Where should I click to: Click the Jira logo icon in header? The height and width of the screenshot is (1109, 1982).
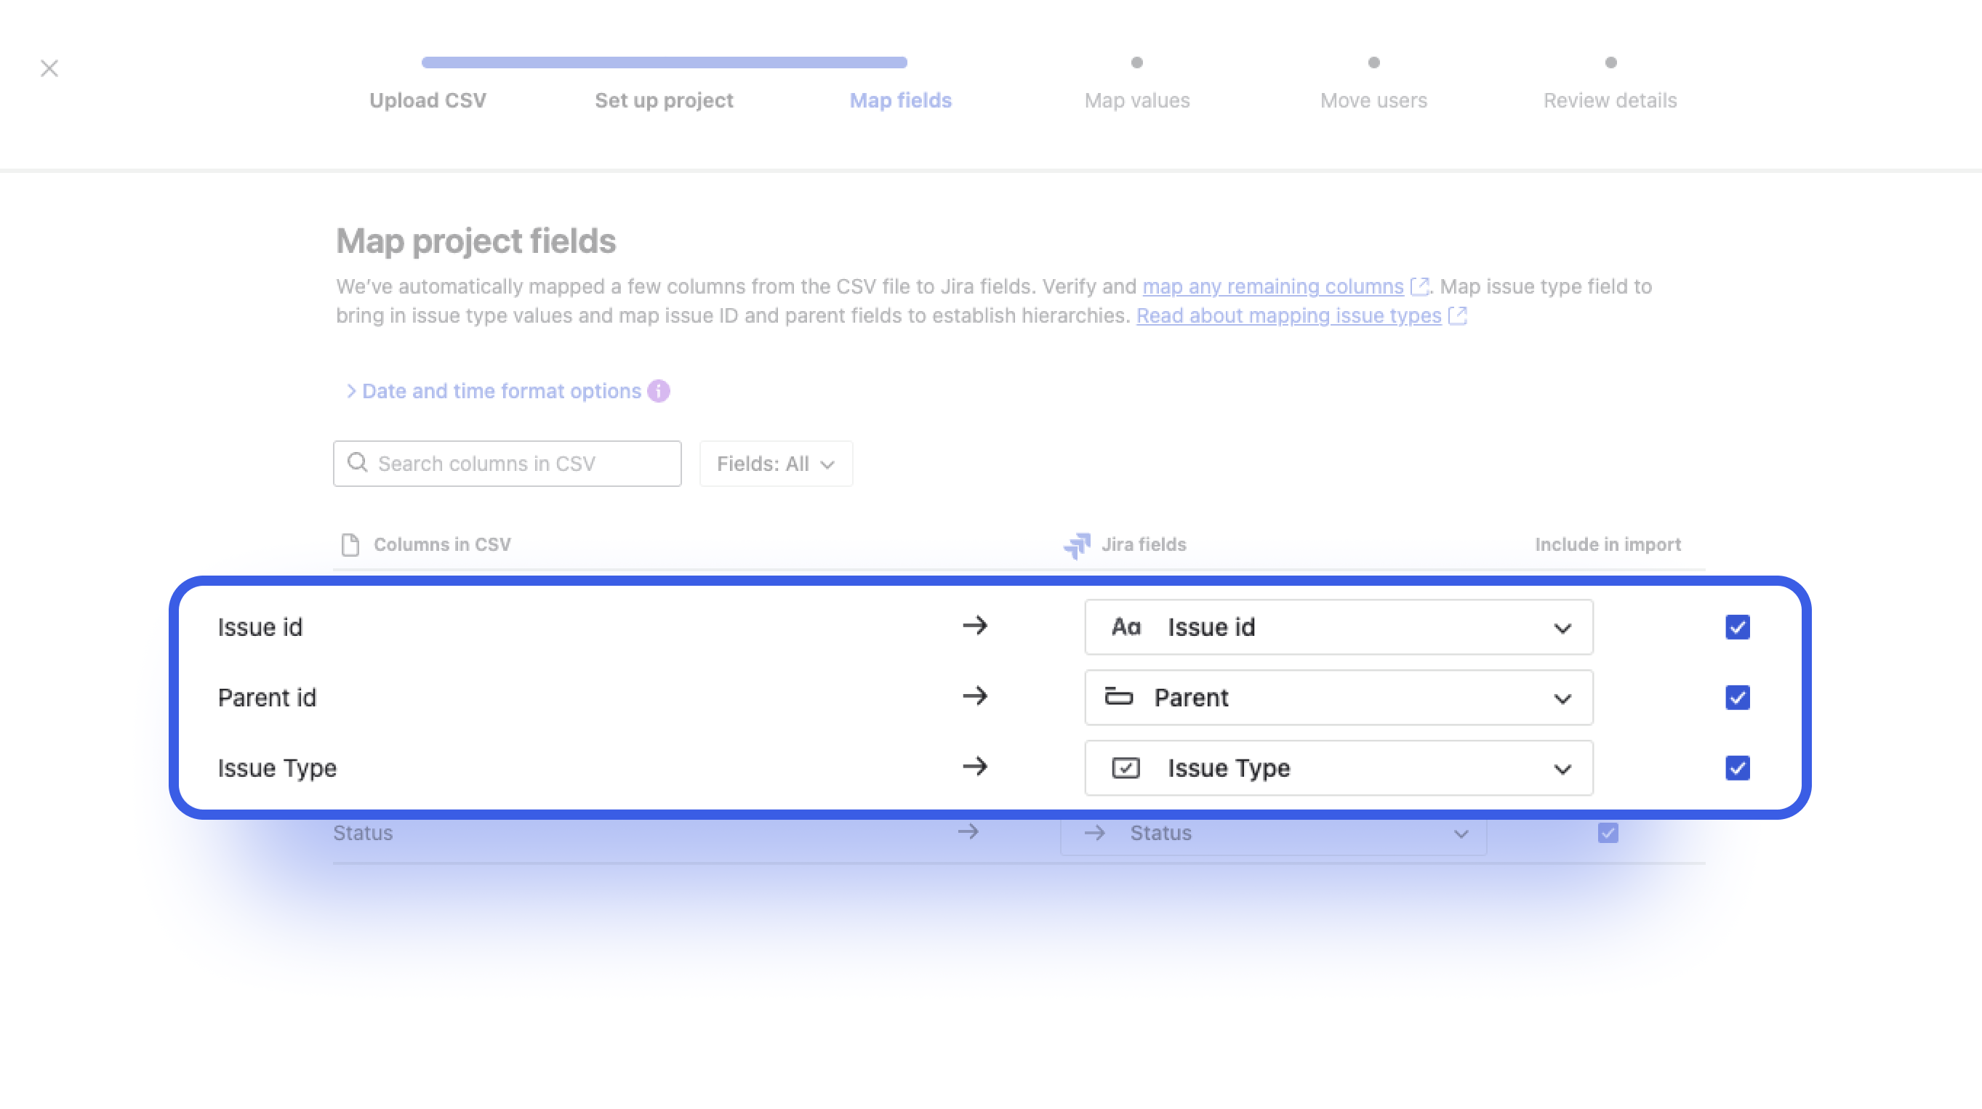point(1078,544)
